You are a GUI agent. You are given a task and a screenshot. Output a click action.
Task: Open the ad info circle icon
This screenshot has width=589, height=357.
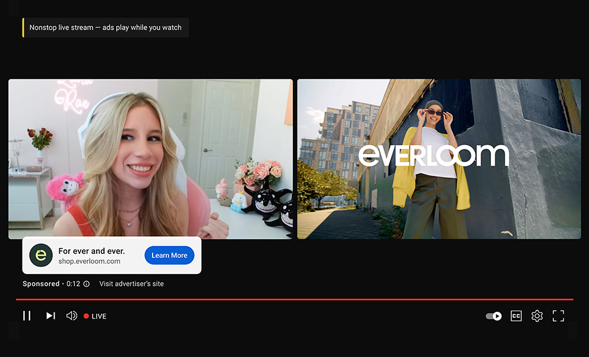click(87, 283)
